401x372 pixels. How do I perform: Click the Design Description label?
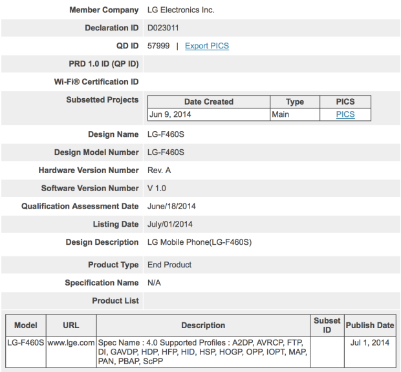102,242
